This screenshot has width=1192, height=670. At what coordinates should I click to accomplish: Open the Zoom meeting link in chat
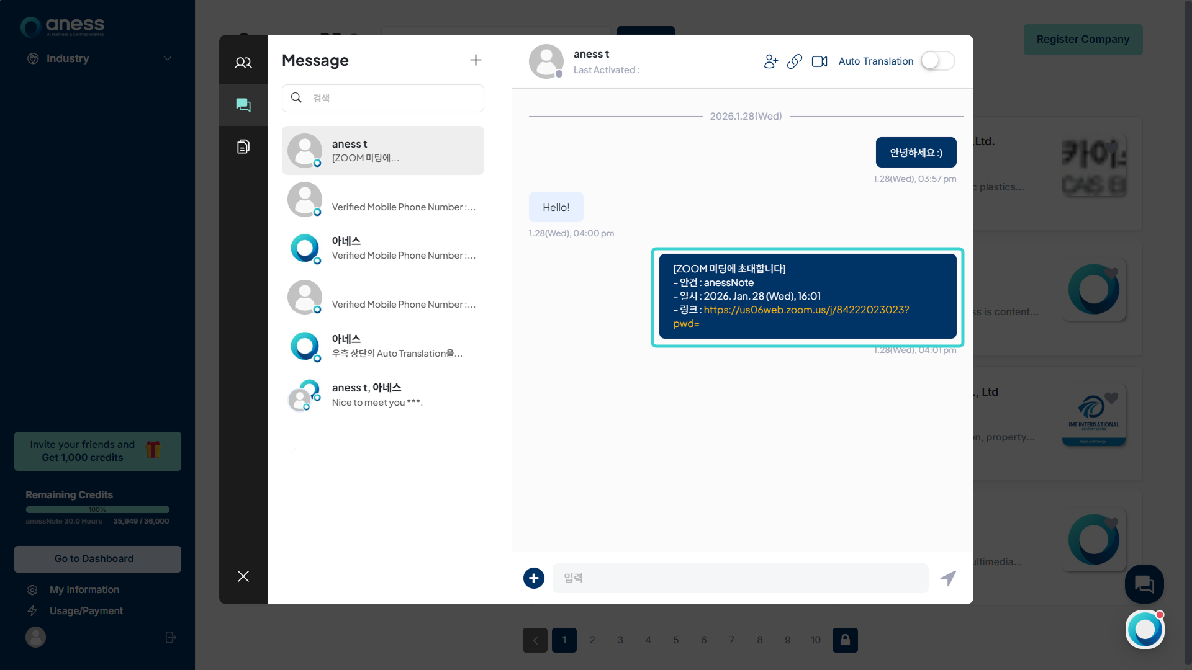(806, 310)
